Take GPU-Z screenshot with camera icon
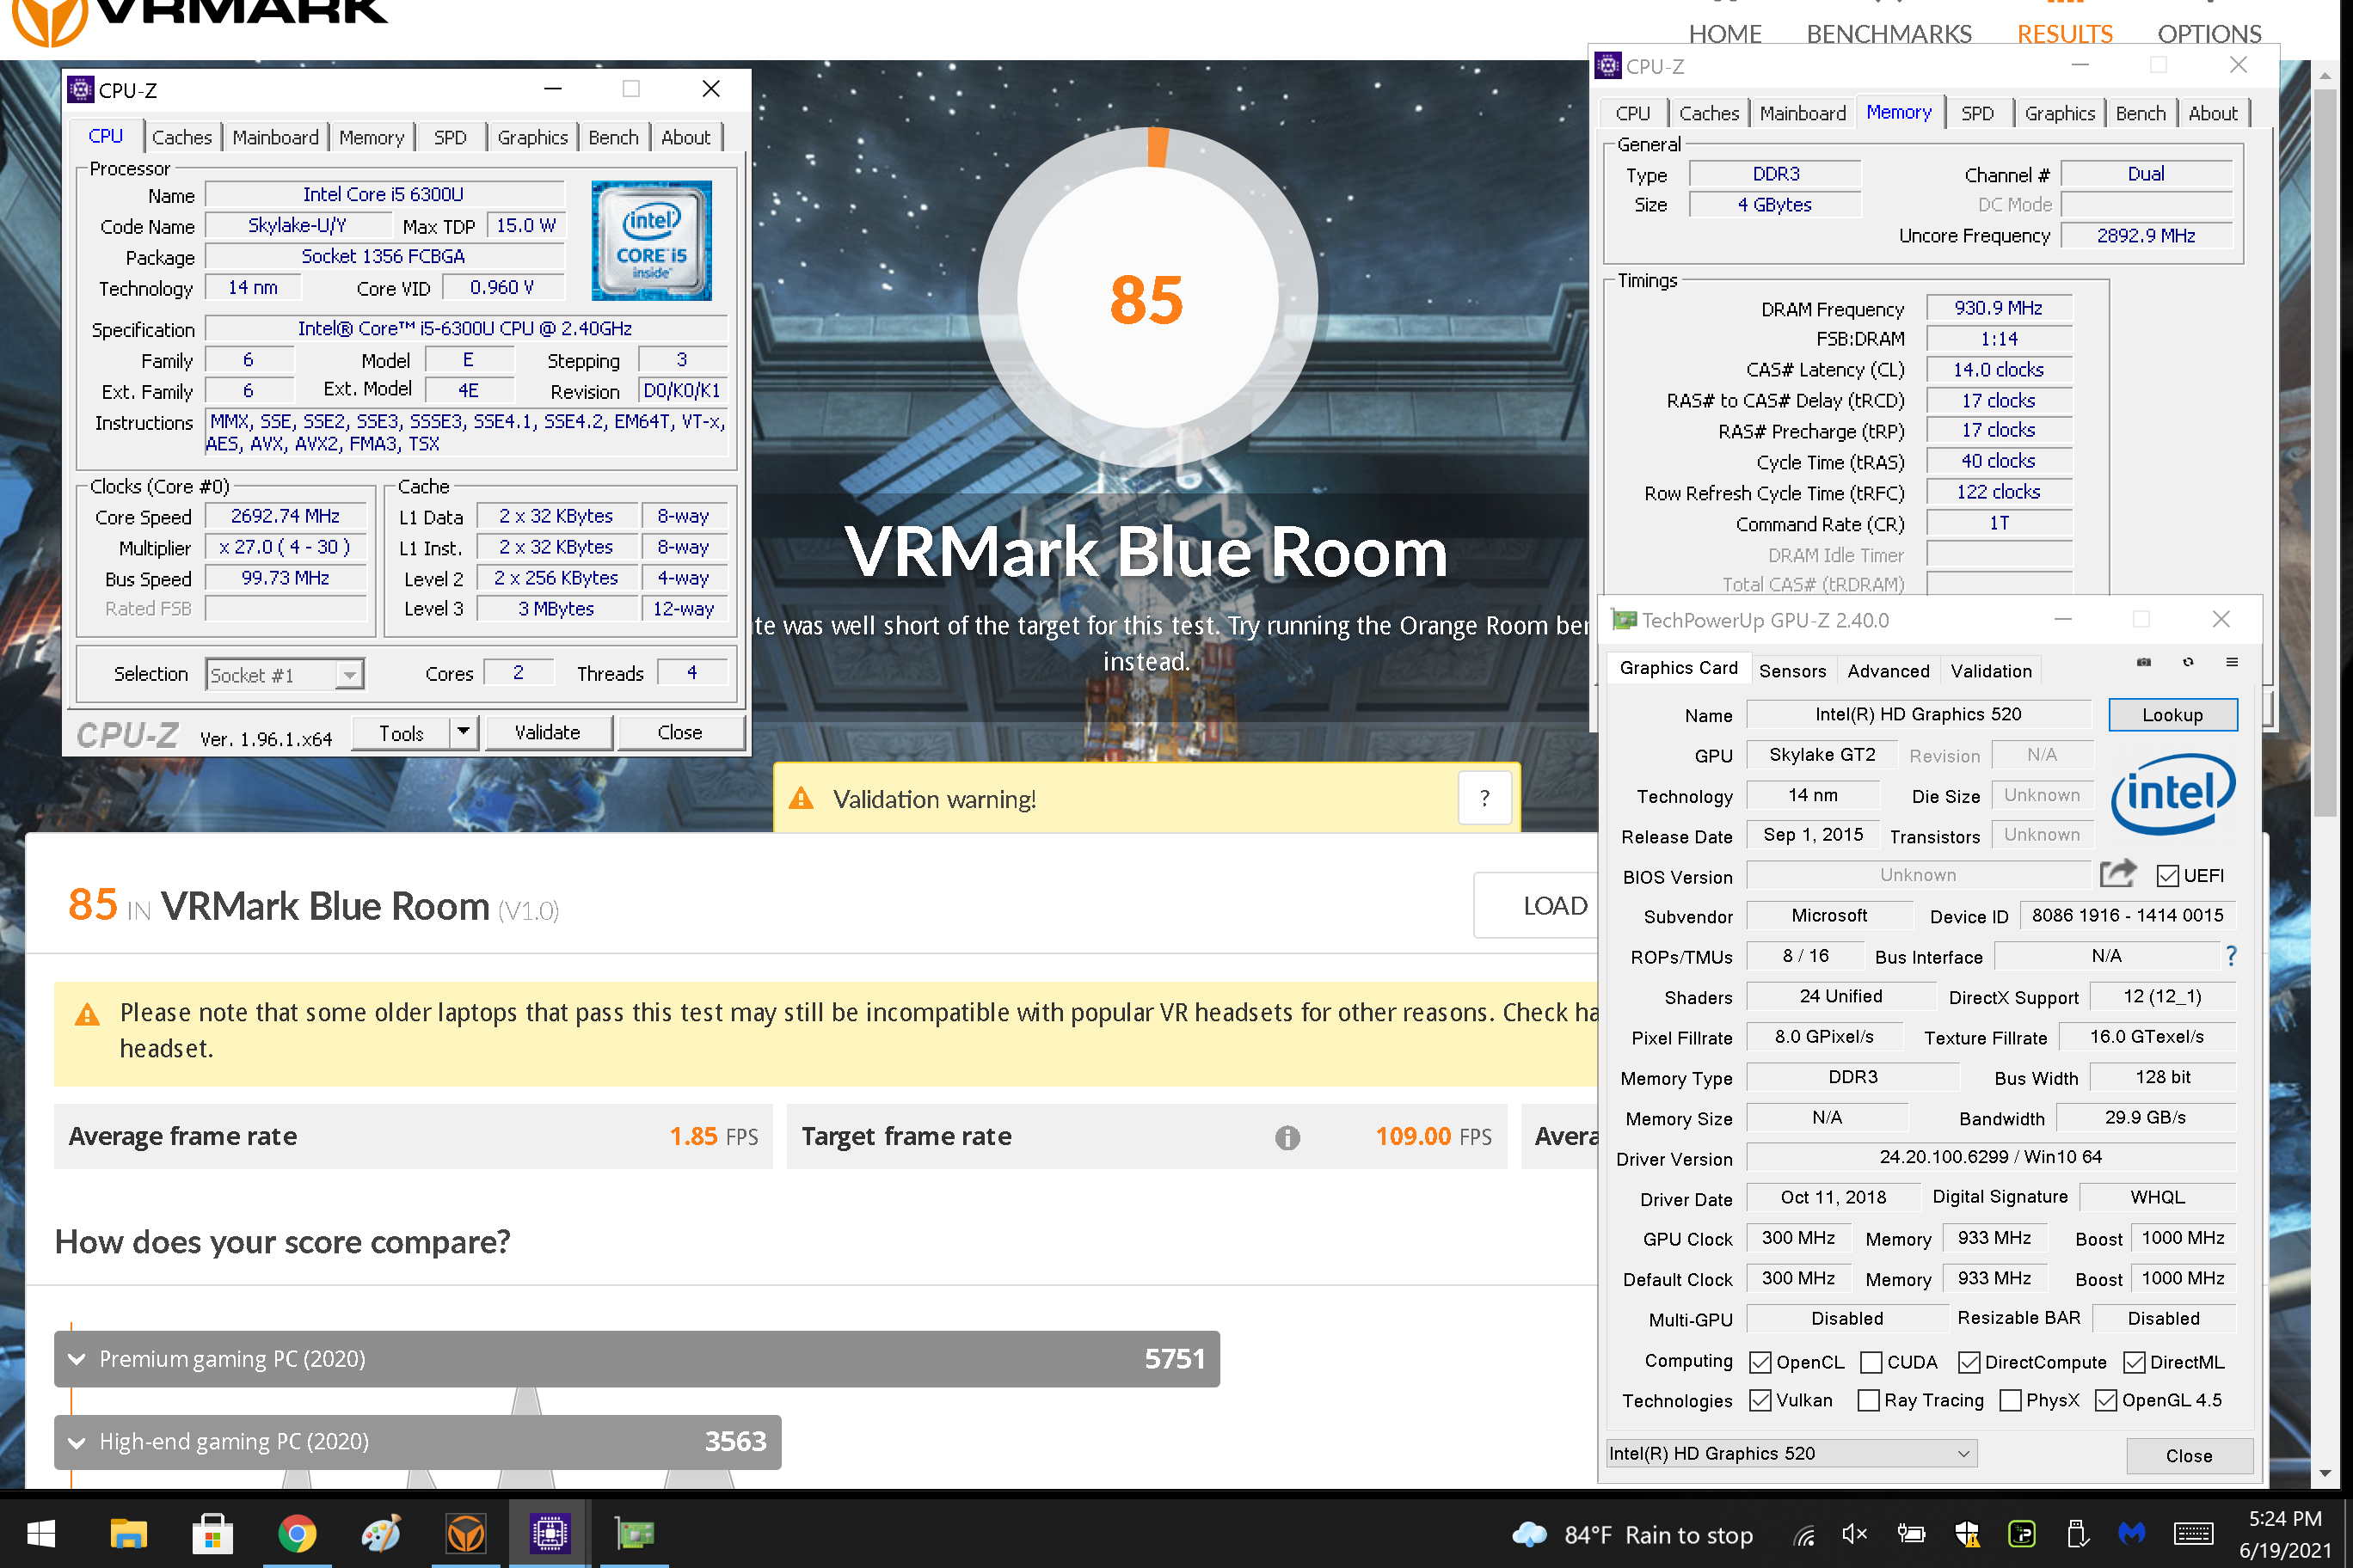 [x=2143, y=662]
